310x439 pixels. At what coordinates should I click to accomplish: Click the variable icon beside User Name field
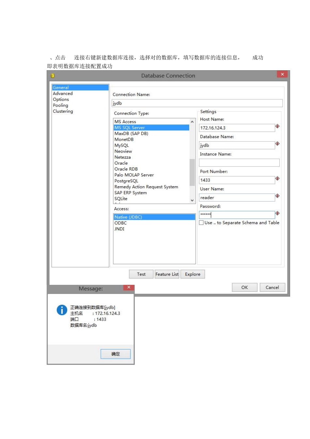click(277, 196)
